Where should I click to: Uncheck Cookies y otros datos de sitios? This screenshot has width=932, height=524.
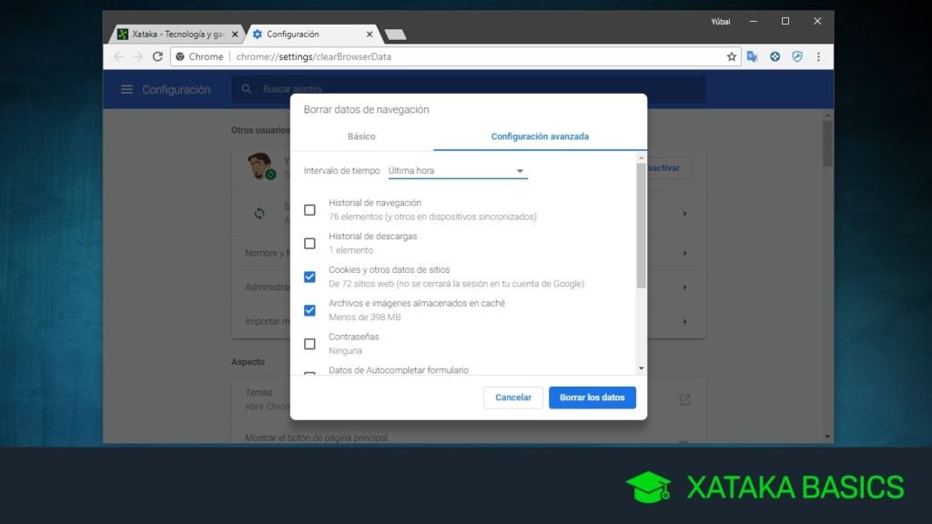[x=309, y=276]
